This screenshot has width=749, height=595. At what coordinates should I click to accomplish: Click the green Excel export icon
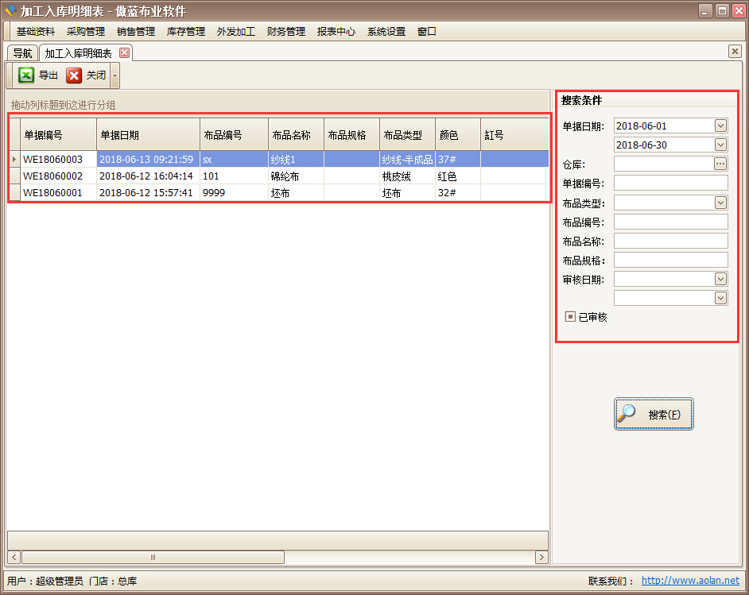click(26, 75)
